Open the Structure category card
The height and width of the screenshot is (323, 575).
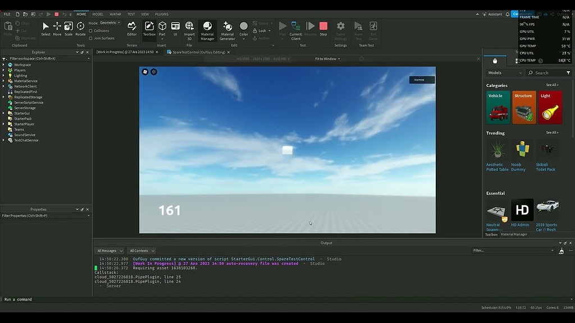524,107
